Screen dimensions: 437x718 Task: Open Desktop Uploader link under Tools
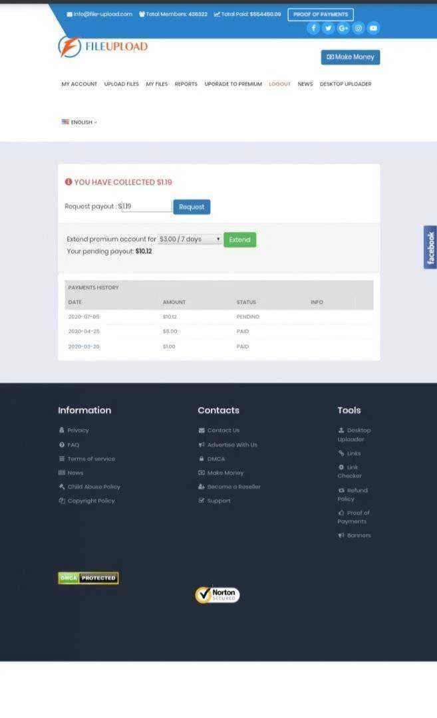(x=354, y=435)
